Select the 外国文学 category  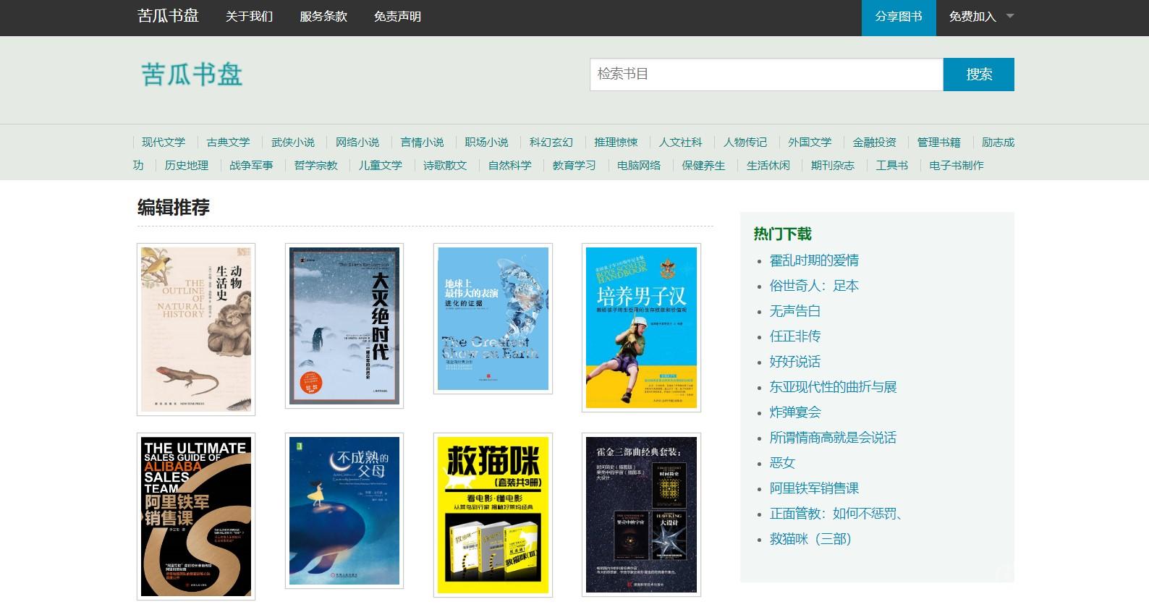pos(810,143)
